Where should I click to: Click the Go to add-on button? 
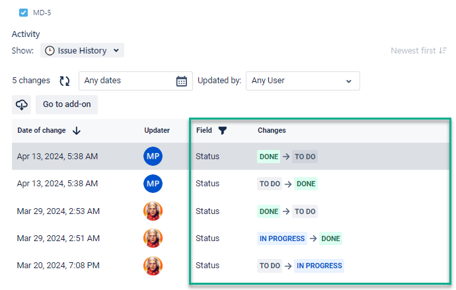(x=66, y=104)
